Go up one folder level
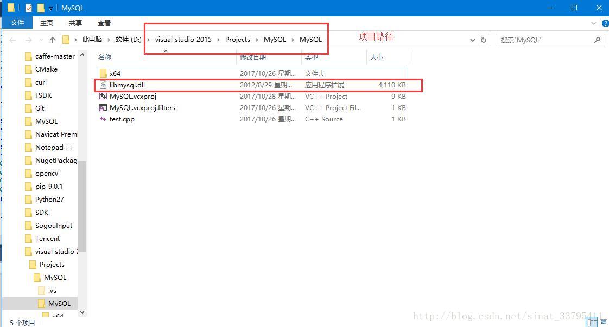 pos(53,40)
